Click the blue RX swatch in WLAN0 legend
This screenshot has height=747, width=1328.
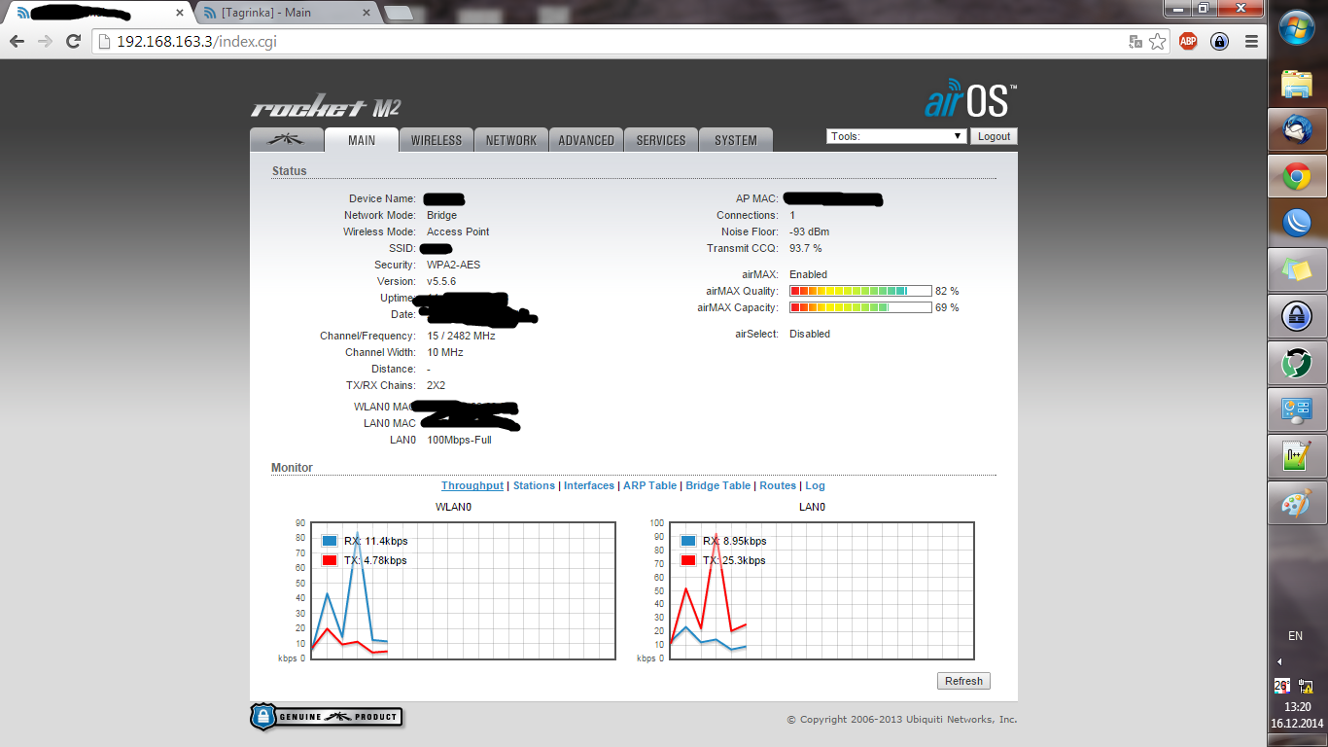[330, 541]
